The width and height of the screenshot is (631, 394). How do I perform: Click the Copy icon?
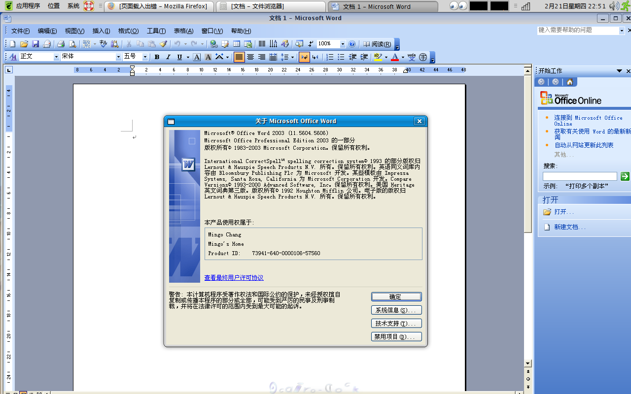pos(140,44)
